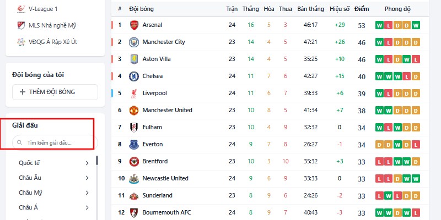
Task: Expand the Châu Mỹ region arrow
Action: click(x=87, y=193)
